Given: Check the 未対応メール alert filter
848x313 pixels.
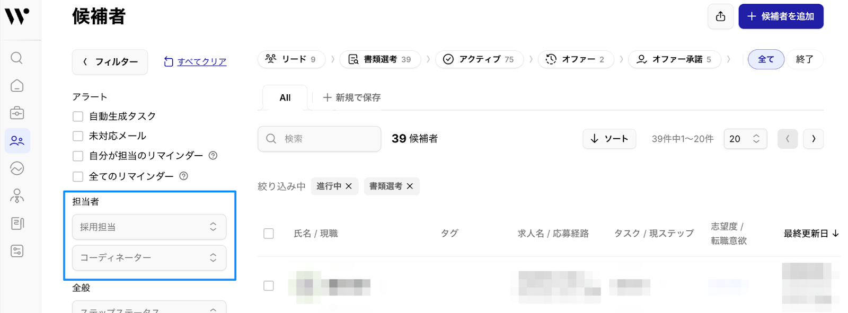Looking at the screenshot, I should 78,136.
